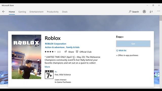162x91 pixels.
Task: Restore down the Microsoft Store window
Action: pyautogui.click(x=153, y=5)
